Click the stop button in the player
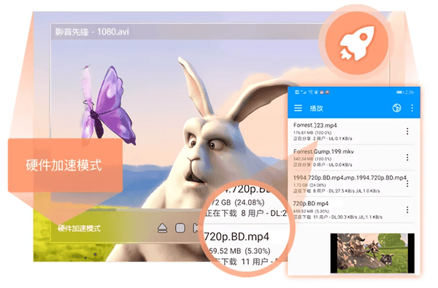Viewport: 438px width, 288px height. pos(180,228)
